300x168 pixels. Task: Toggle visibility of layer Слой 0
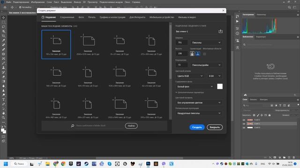(x=244, y=127)
